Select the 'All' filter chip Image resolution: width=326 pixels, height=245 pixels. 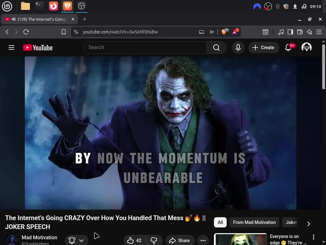[x=220, y=222]
